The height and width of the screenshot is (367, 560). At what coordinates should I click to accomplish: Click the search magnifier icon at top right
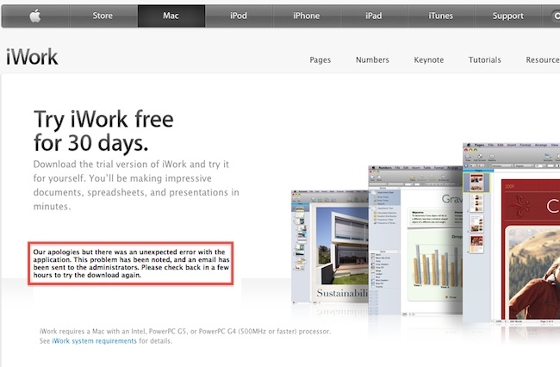point(555,16)
